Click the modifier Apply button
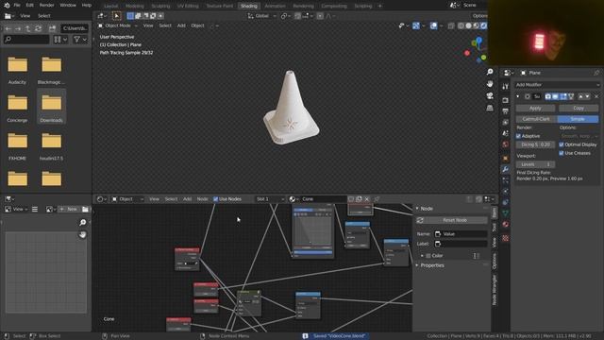The image size is (604, 340). pyautogui.click(x=535, y=109)
